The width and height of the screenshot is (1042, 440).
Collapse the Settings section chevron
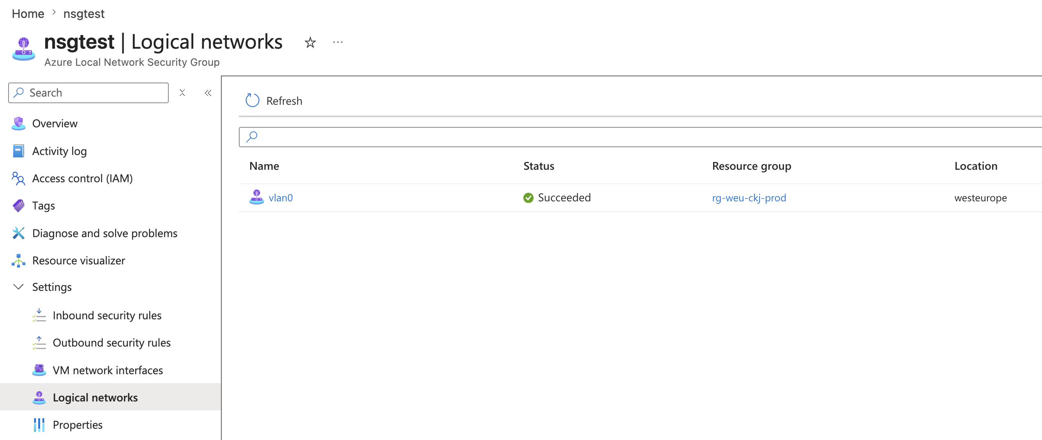coord(19,287)
